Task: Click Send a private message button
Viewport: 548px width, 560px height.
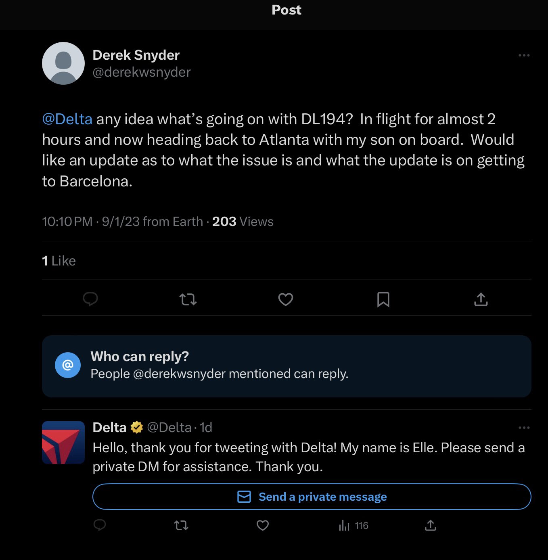Action: (x=312, y=497)
